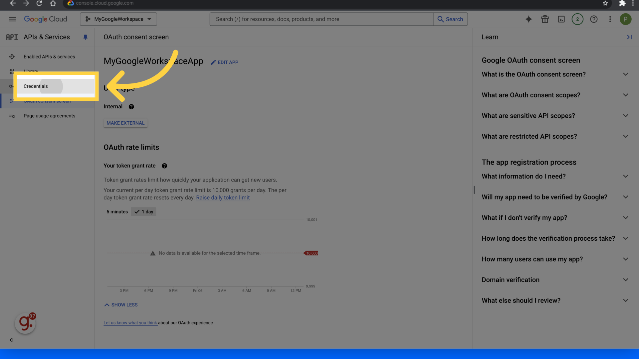
Task: Focus the resources and docs search field
Action: [321, 19]
